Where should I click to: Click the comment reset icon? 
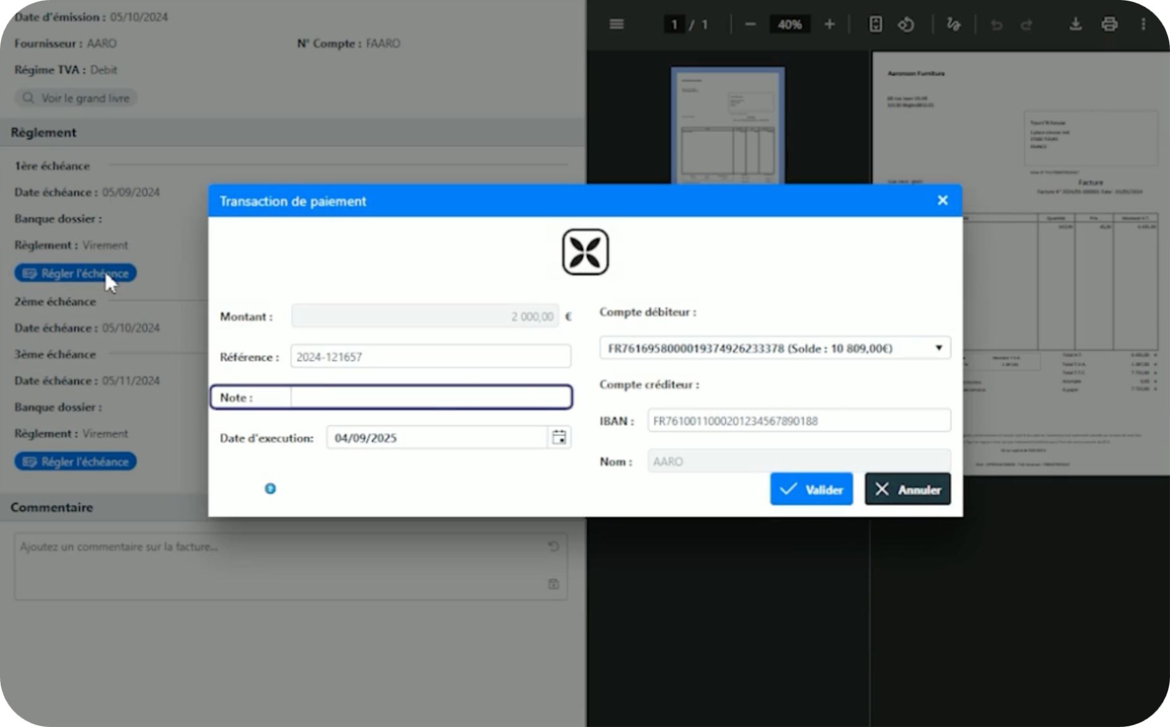[553, 546]
